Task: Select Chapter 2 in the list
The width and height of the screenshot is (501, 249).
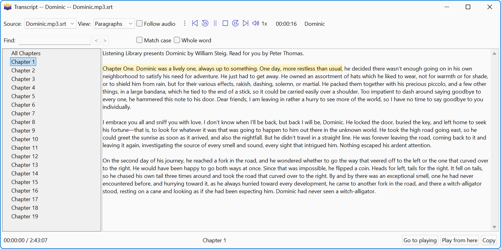Action: (23, 71)
